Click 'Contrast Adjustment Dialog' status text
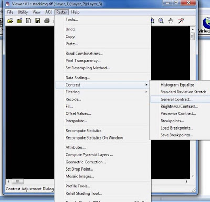Image resolution: width=210 pixels, height=202 pixels. tap(29, 189)
